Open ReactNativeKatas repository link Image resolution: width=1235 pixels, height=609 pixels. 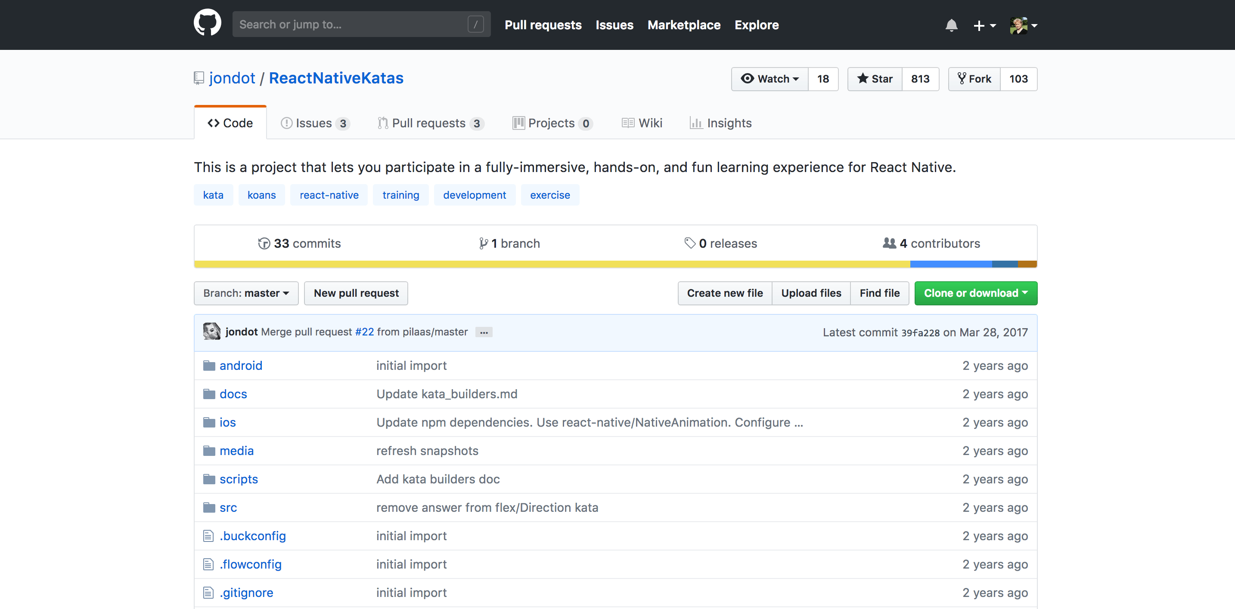point(336,78)
